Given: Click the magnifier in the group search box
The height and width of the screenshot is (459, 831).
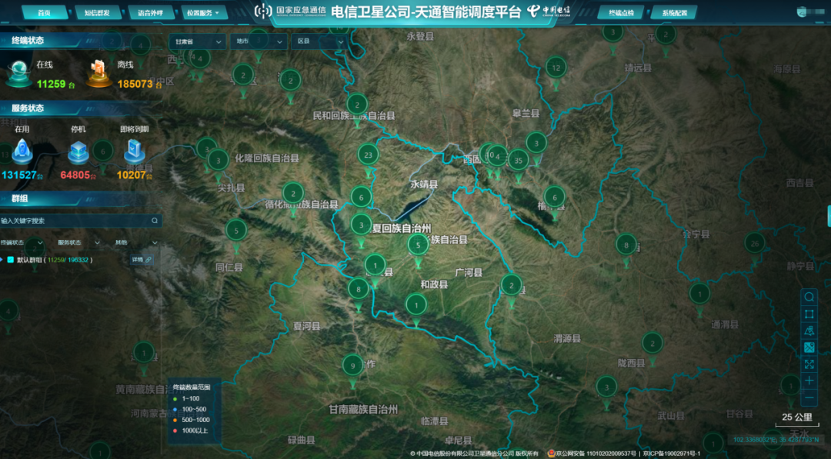Looking at the screenshot, I should point(154,221).
